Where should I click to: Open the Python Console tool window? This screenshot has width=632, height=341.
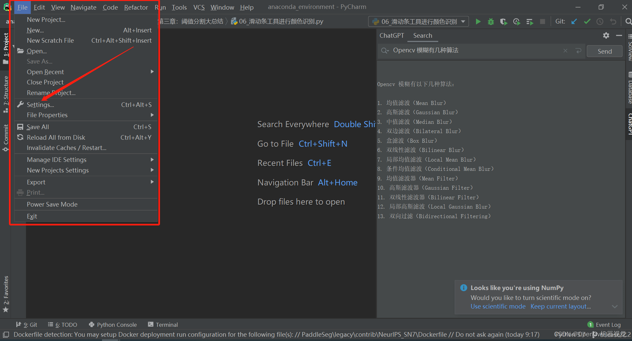[x=113, y=325]
